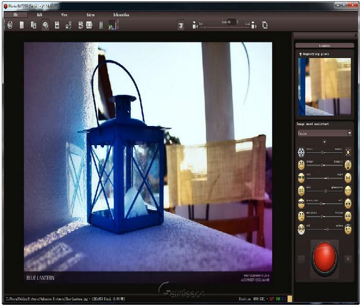The image size is (361, 306).
Task: Click the structure tree toolbar icon
Action: click(69, 25)
